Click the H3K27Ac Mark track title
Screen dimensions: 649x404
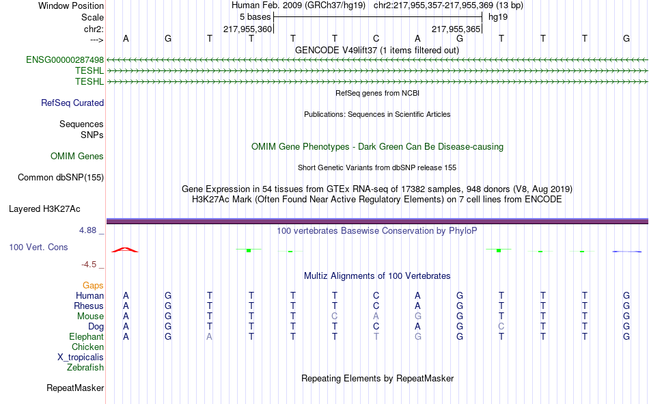pyautogui.click(x=377, y=200)
